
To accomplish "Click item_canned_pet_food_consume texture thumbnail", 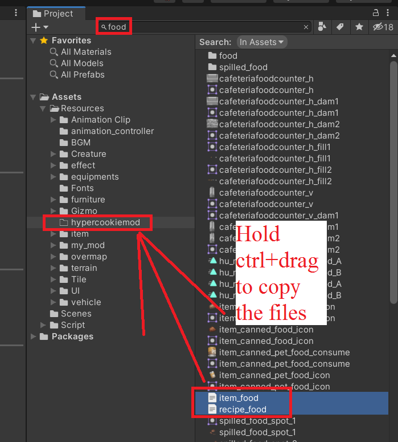I will pos(212,352).
